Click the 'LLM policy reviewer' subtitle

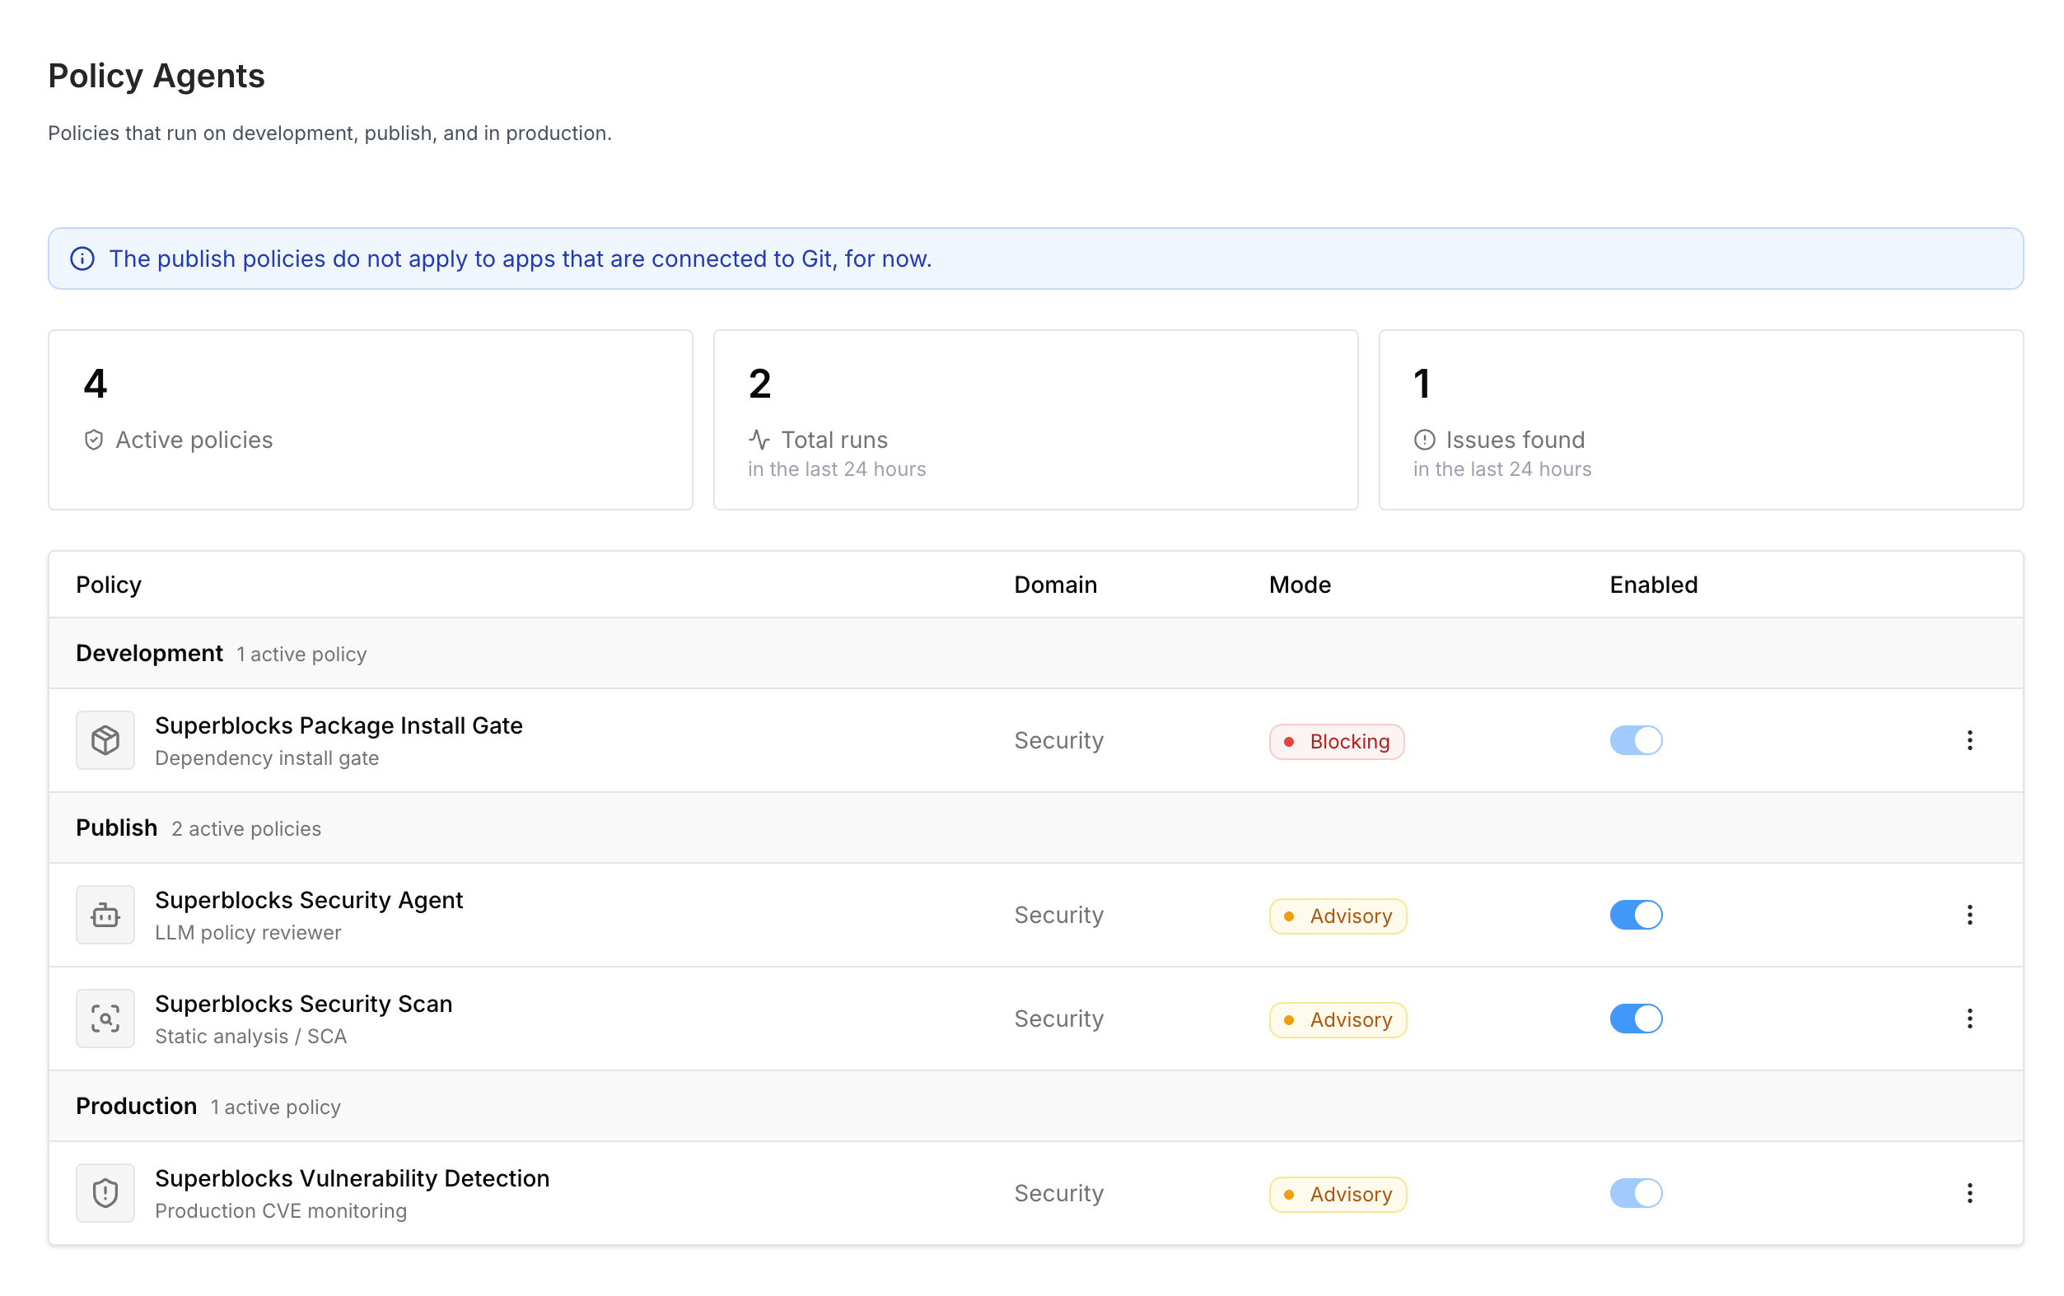(248, 933)
